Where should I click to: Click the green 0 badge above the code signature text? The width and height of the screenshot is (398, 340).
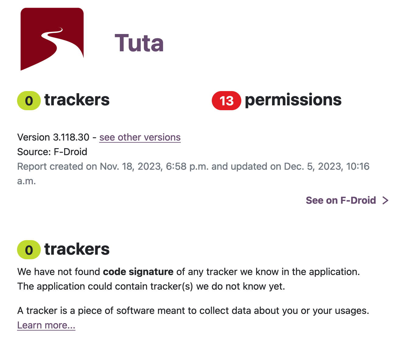pos(29,250)
